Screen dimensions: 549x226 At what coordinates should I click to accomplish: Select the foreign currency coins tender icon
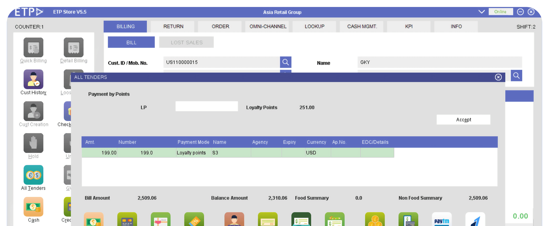374,220
